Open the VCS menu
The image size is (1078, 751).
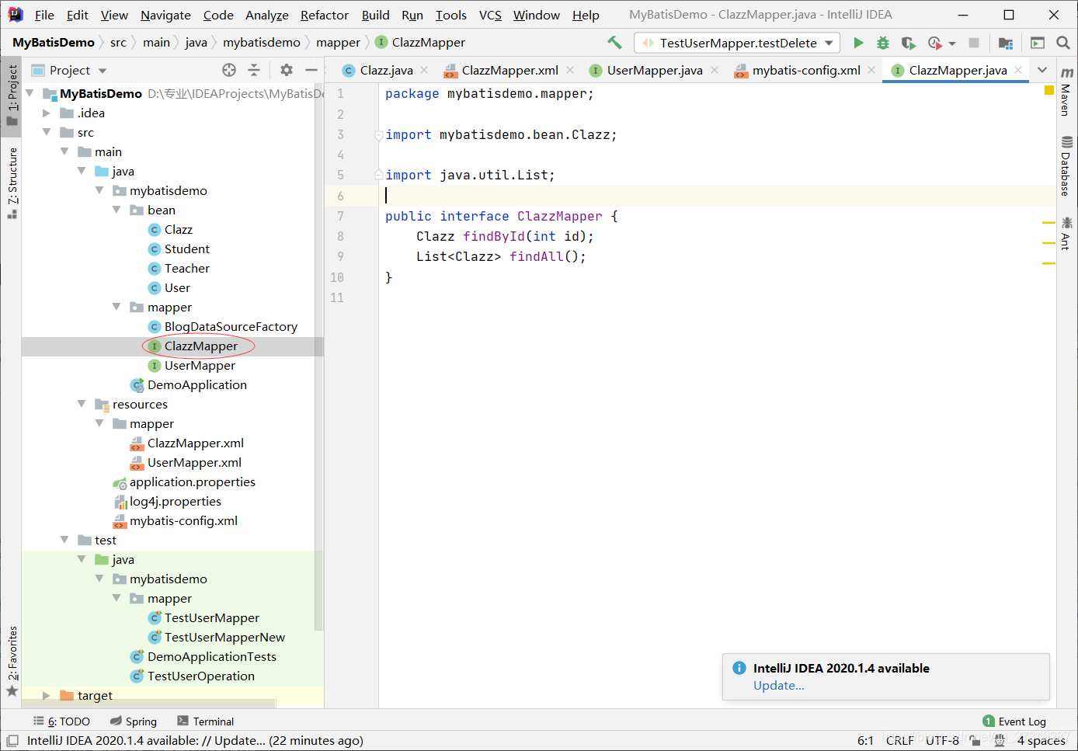click(x=490, y=15)
